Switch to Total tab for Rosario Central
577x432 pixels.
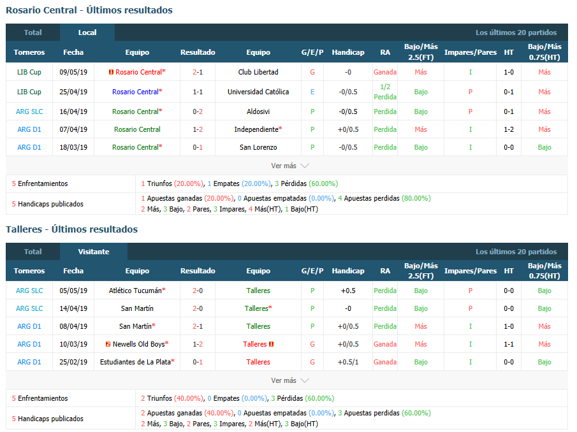(33, 32)
